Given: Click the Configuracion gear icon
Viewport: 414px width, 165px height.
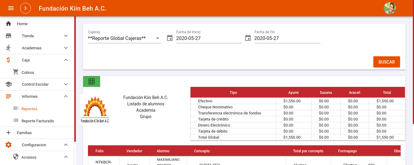Looking at the screenshot, I should [x=8, y=145].
